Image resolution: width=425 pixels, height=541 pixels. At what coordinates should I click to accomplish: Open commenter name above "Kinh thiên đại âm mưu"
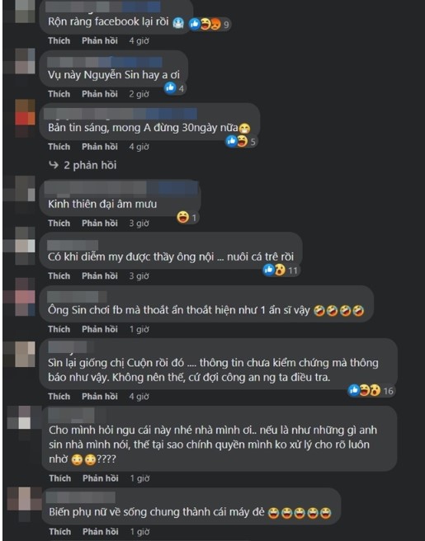pyautogui.click(x=121, y=189)
